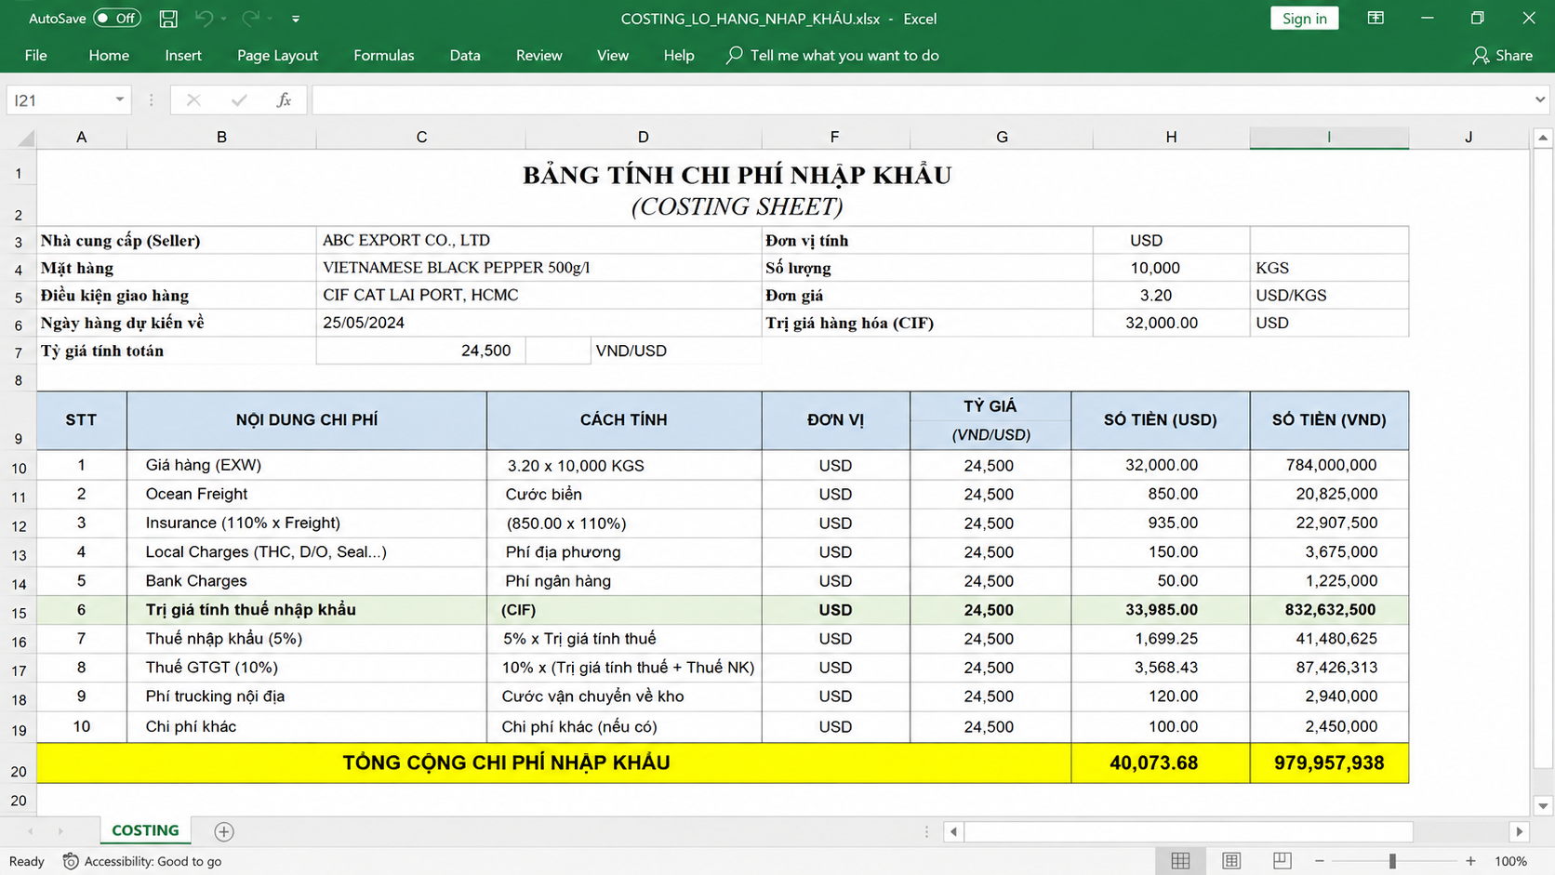1555x875 pixels.
Task: Open the File menu
Action: coord(36,56)
